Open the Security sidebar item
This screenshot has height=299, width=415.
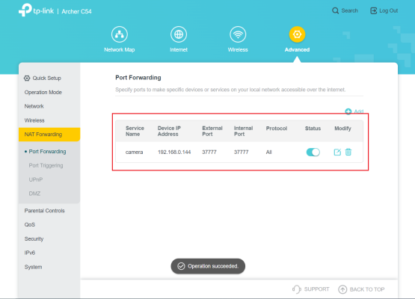click(34, 238)
